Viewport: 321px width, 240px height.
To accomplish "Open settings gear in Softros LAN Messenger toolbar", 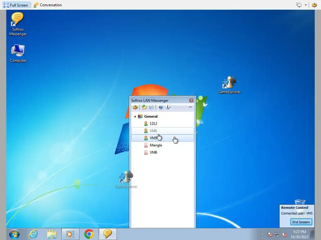I will [x=135, y=107].
